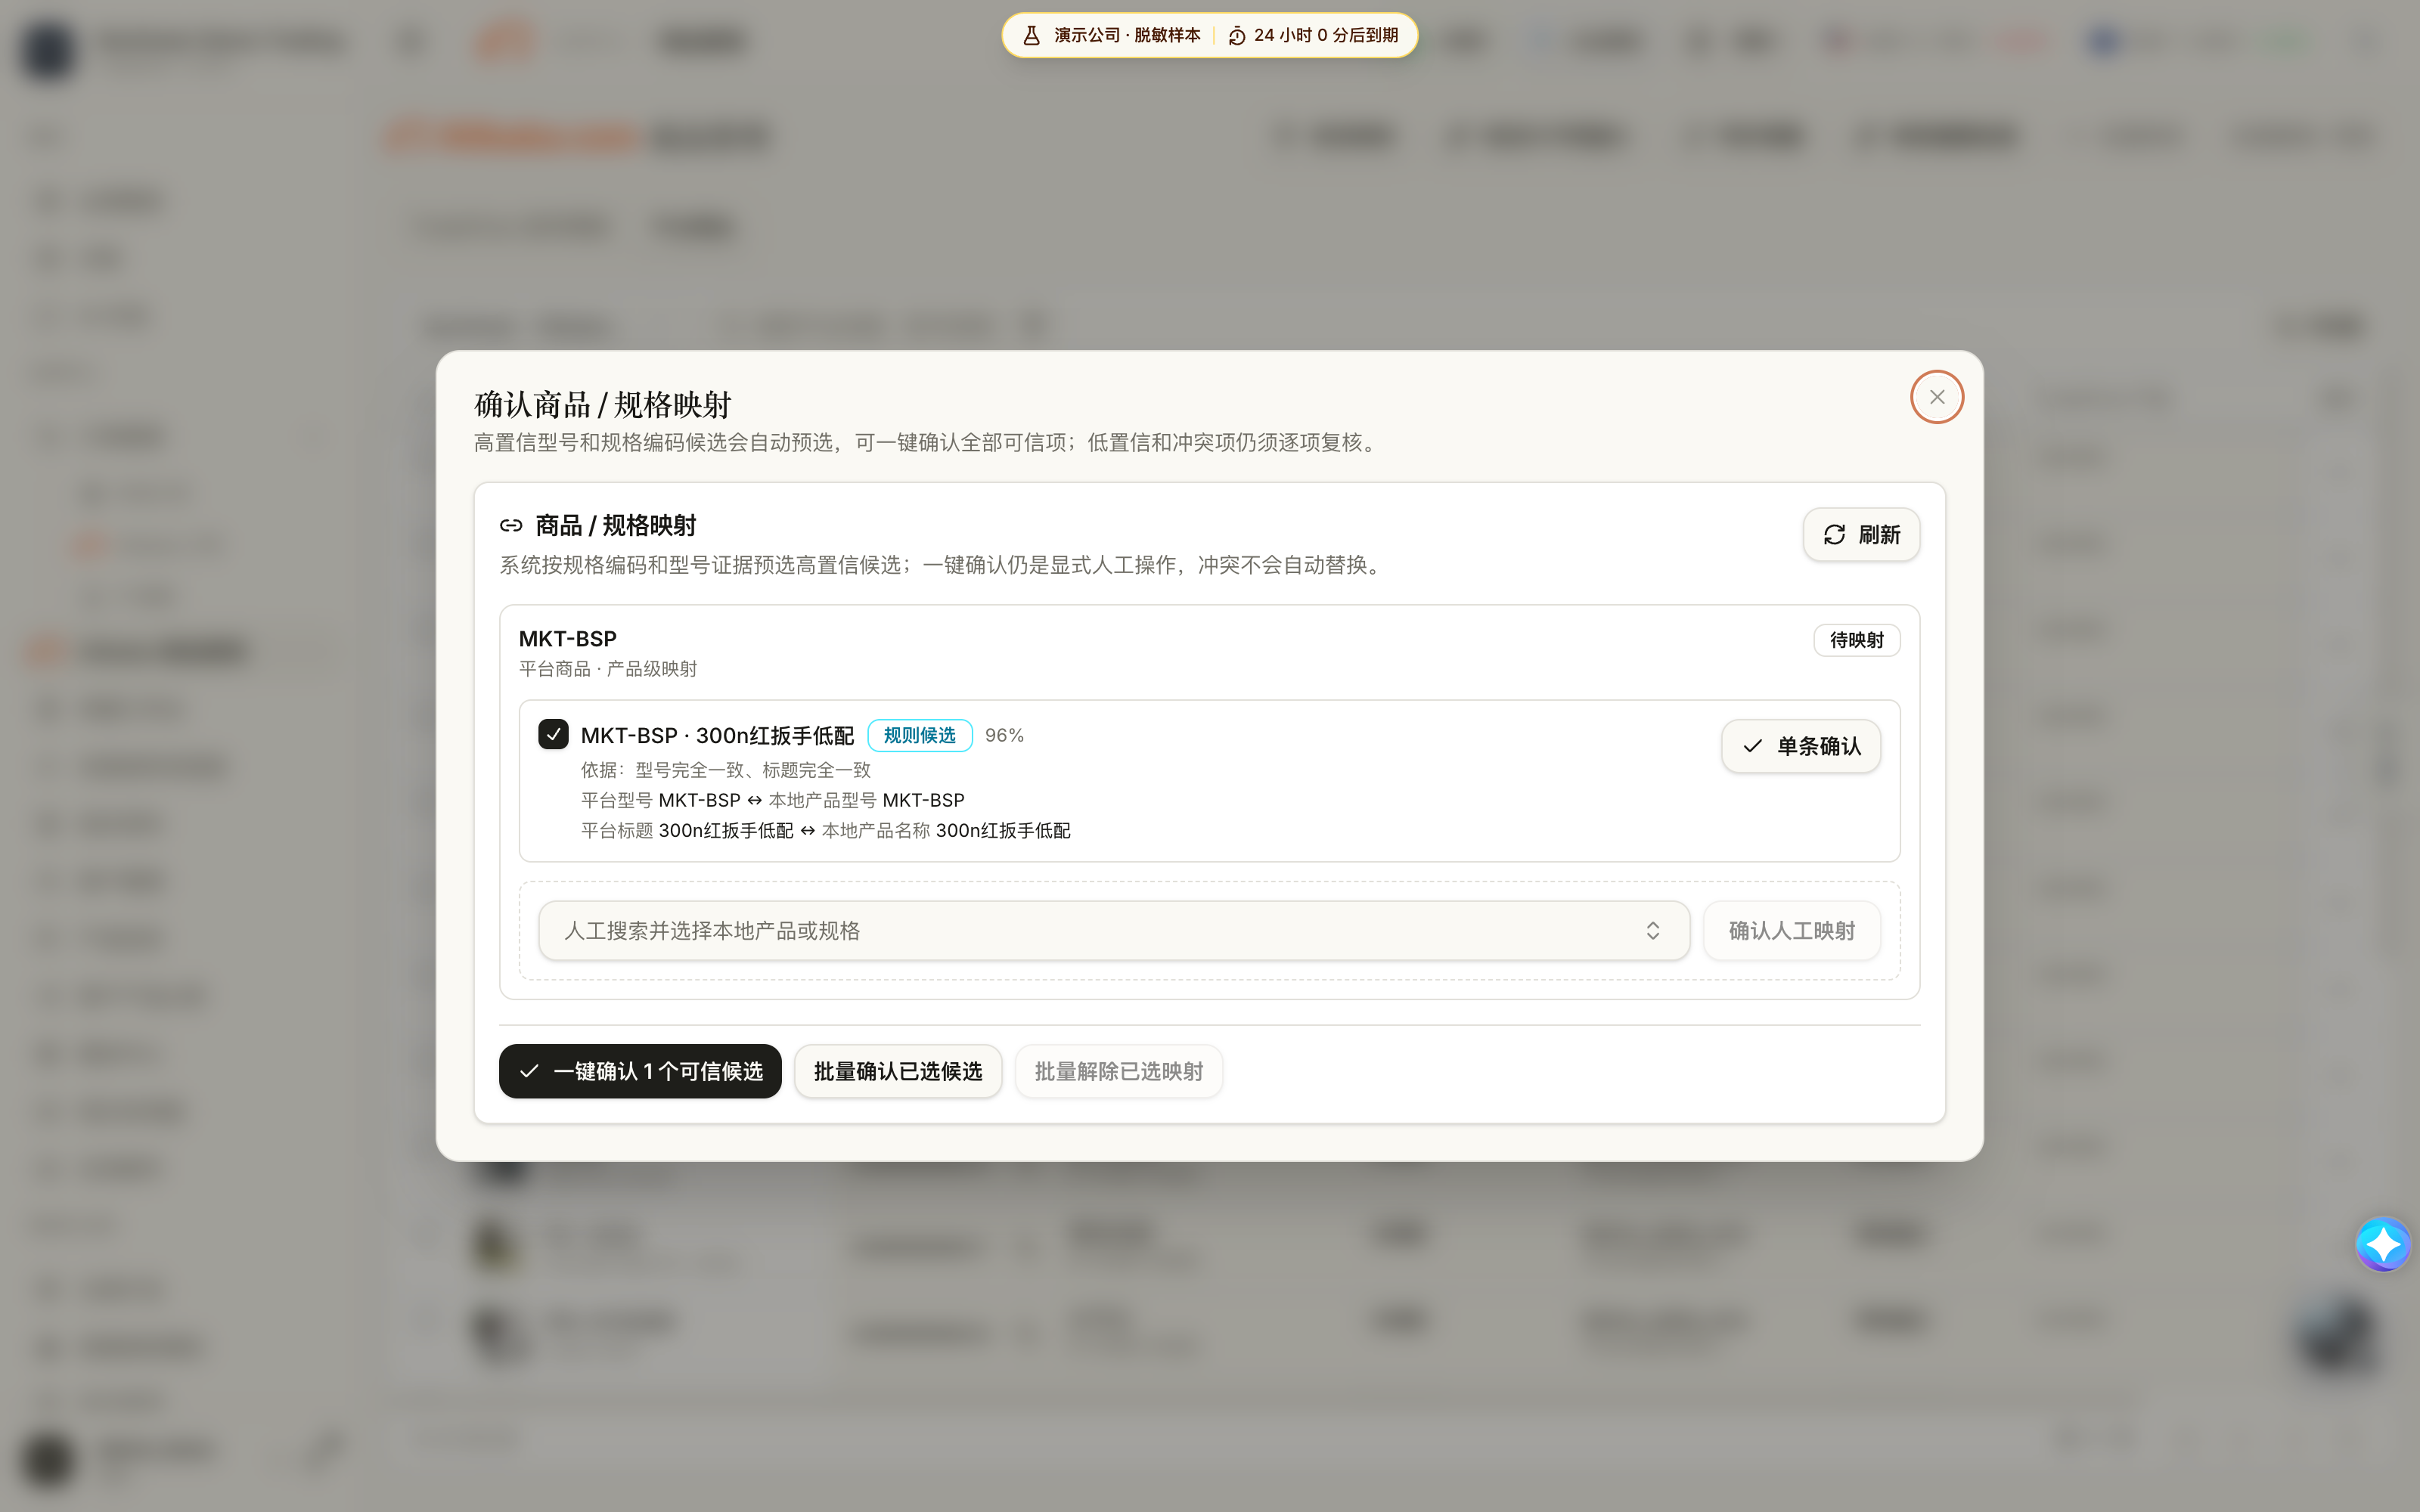2420x1512 pixels.
Task: Click the 演示公司 · 脱敏样本 flask badge
Action: pyautogui.click(x=1112, y=35)
